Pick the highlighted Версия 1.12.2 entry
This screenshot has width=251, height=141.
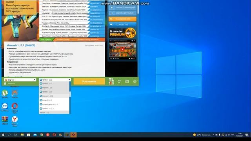point(54,96)
